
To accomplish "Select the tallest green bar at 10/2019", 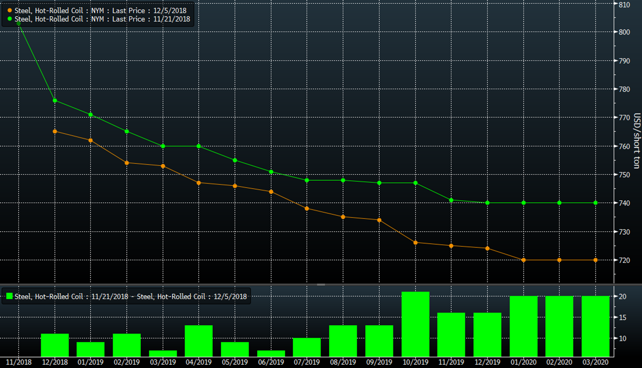I will pos(415,324).
